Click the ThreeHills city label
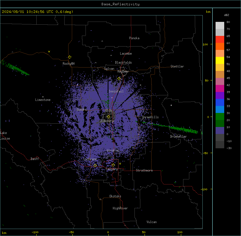Screen dimensions: 241x236 (x=150, y=117)
